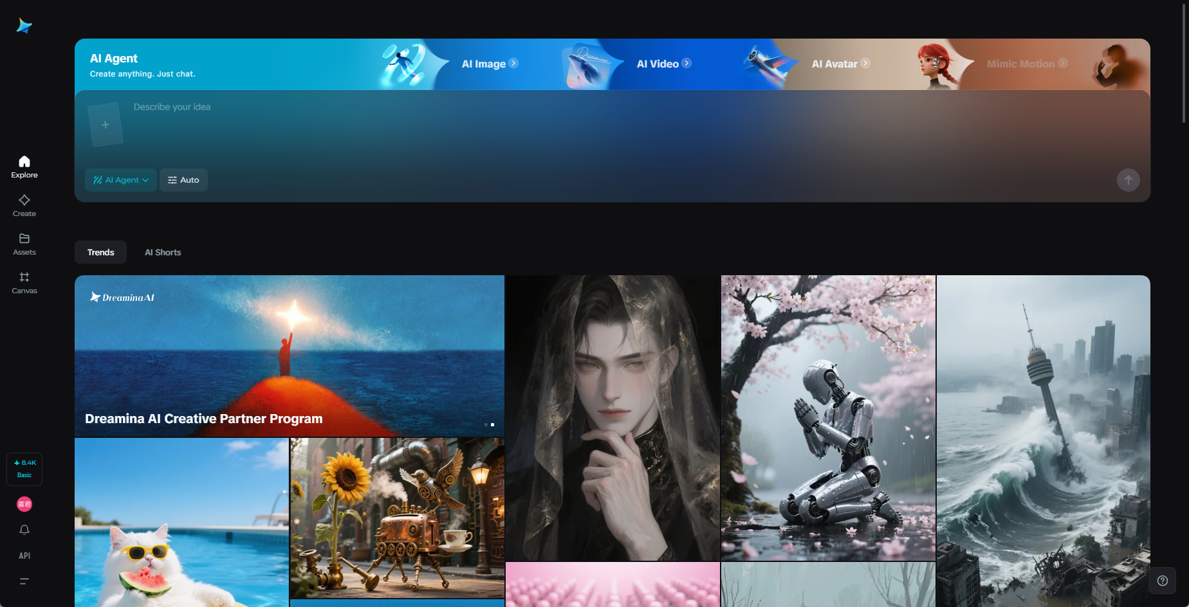Switch to the AI Shorts tab
The image size is (1189, 607).
point(163,252)
